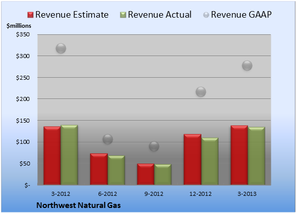Image resolution: width=296 pixels, height=213 pixels.
Task: Click the GAAP revenue dot for 3-2013
Action: [x=247, y=66]
